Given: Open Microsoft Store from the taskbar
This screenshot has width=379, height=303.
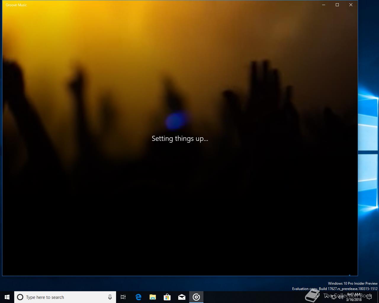Looking at the screenshot, I should point(167,297).
